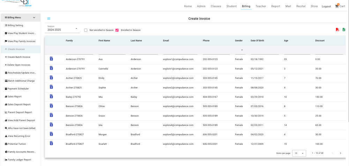Export table as PDF
The height and width of the screenshot is (166, 349).
click(337, 30)
